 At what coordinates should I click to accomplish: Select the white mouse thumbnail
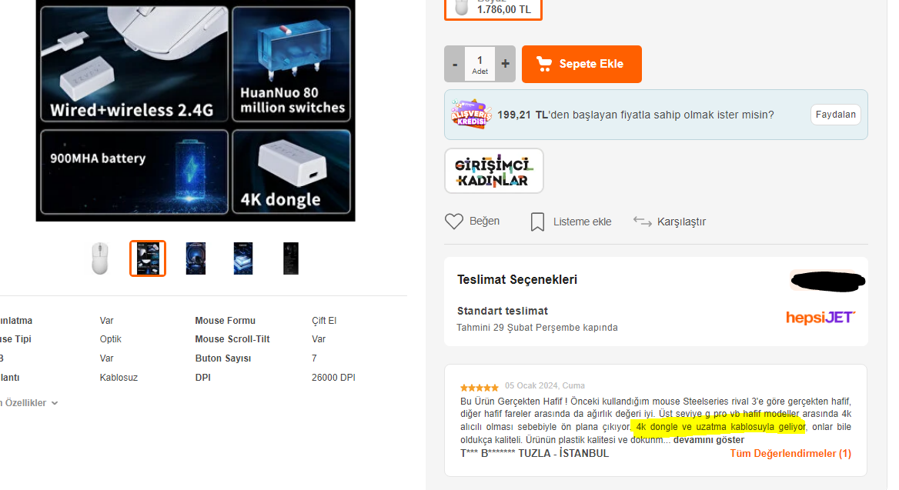coord(100,258)
